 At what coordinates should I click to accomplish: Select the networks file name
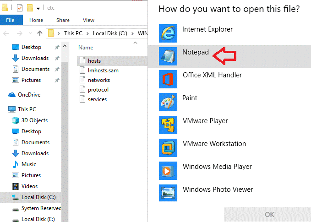tap(99, 80)
